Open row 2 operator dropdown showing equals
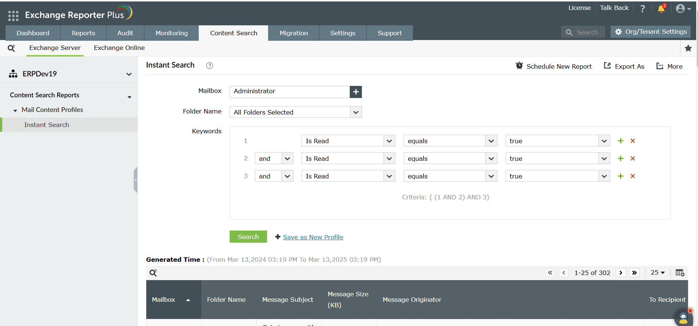698x326 pixels. (450, 158)
